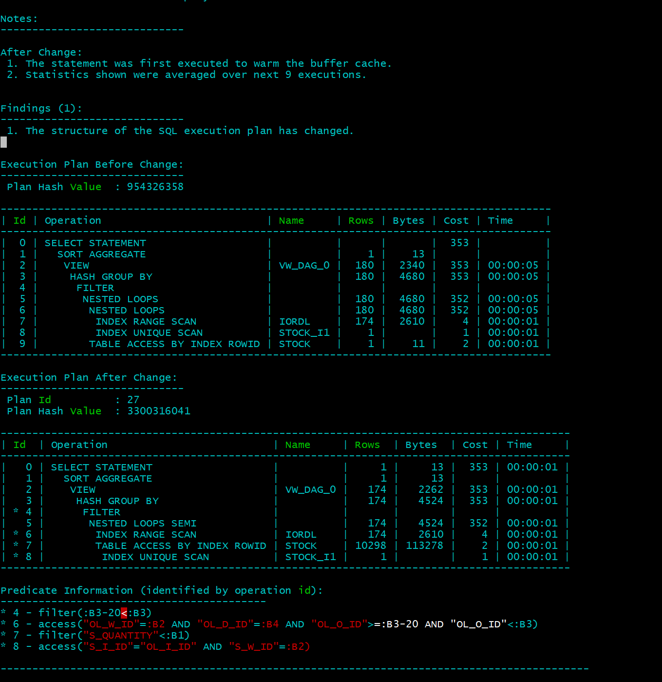Click 'SELECT STATEMENT' in the Before plan
The width and height of the screenshot is (662, 682).
pos(95,243)
